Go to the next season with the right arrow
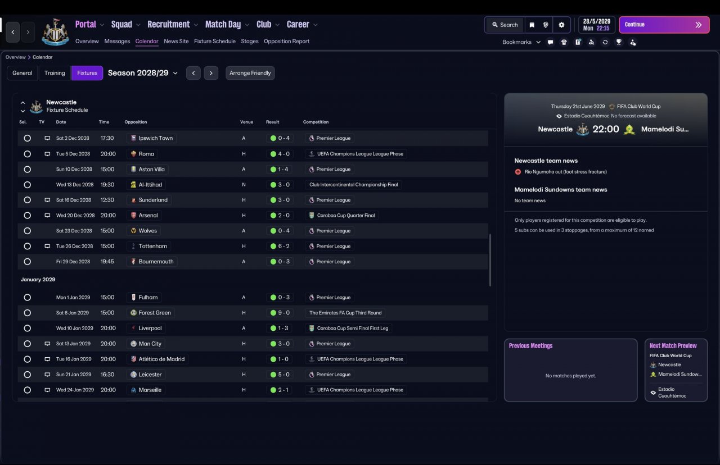The width and height of the screenshot is (720, 465). click(211, 73)
